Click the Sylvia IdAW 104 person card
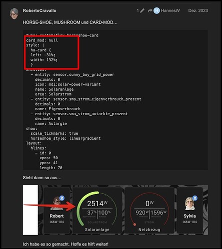The image size is (222, 249). [x=189, y=211]
